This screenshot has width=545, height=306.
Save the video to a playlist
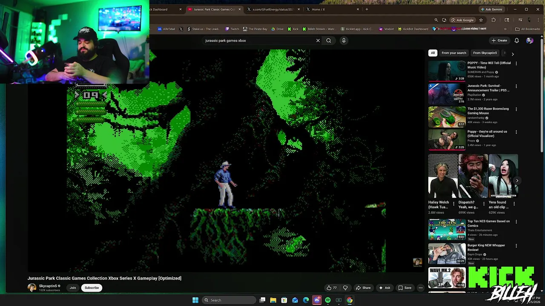pos(405,288)
